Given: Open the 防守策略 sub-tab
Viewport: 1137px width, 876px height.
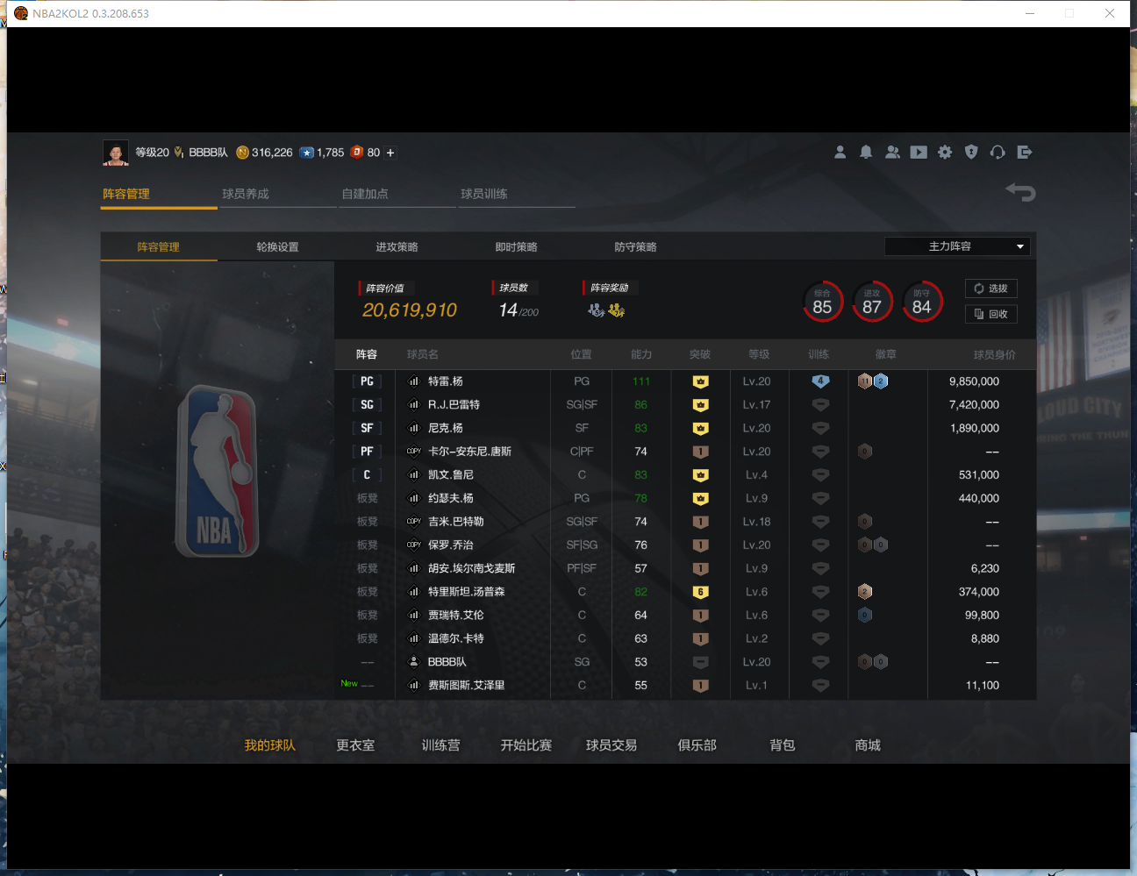Looking at the screenshot, I should click(635, 247).
